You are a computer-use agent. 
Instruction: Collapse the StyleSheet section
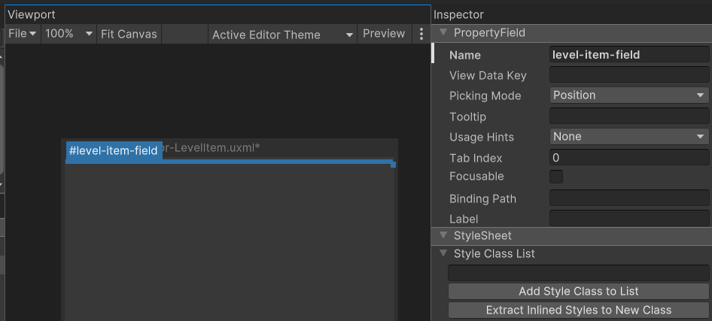pos(443,236)
